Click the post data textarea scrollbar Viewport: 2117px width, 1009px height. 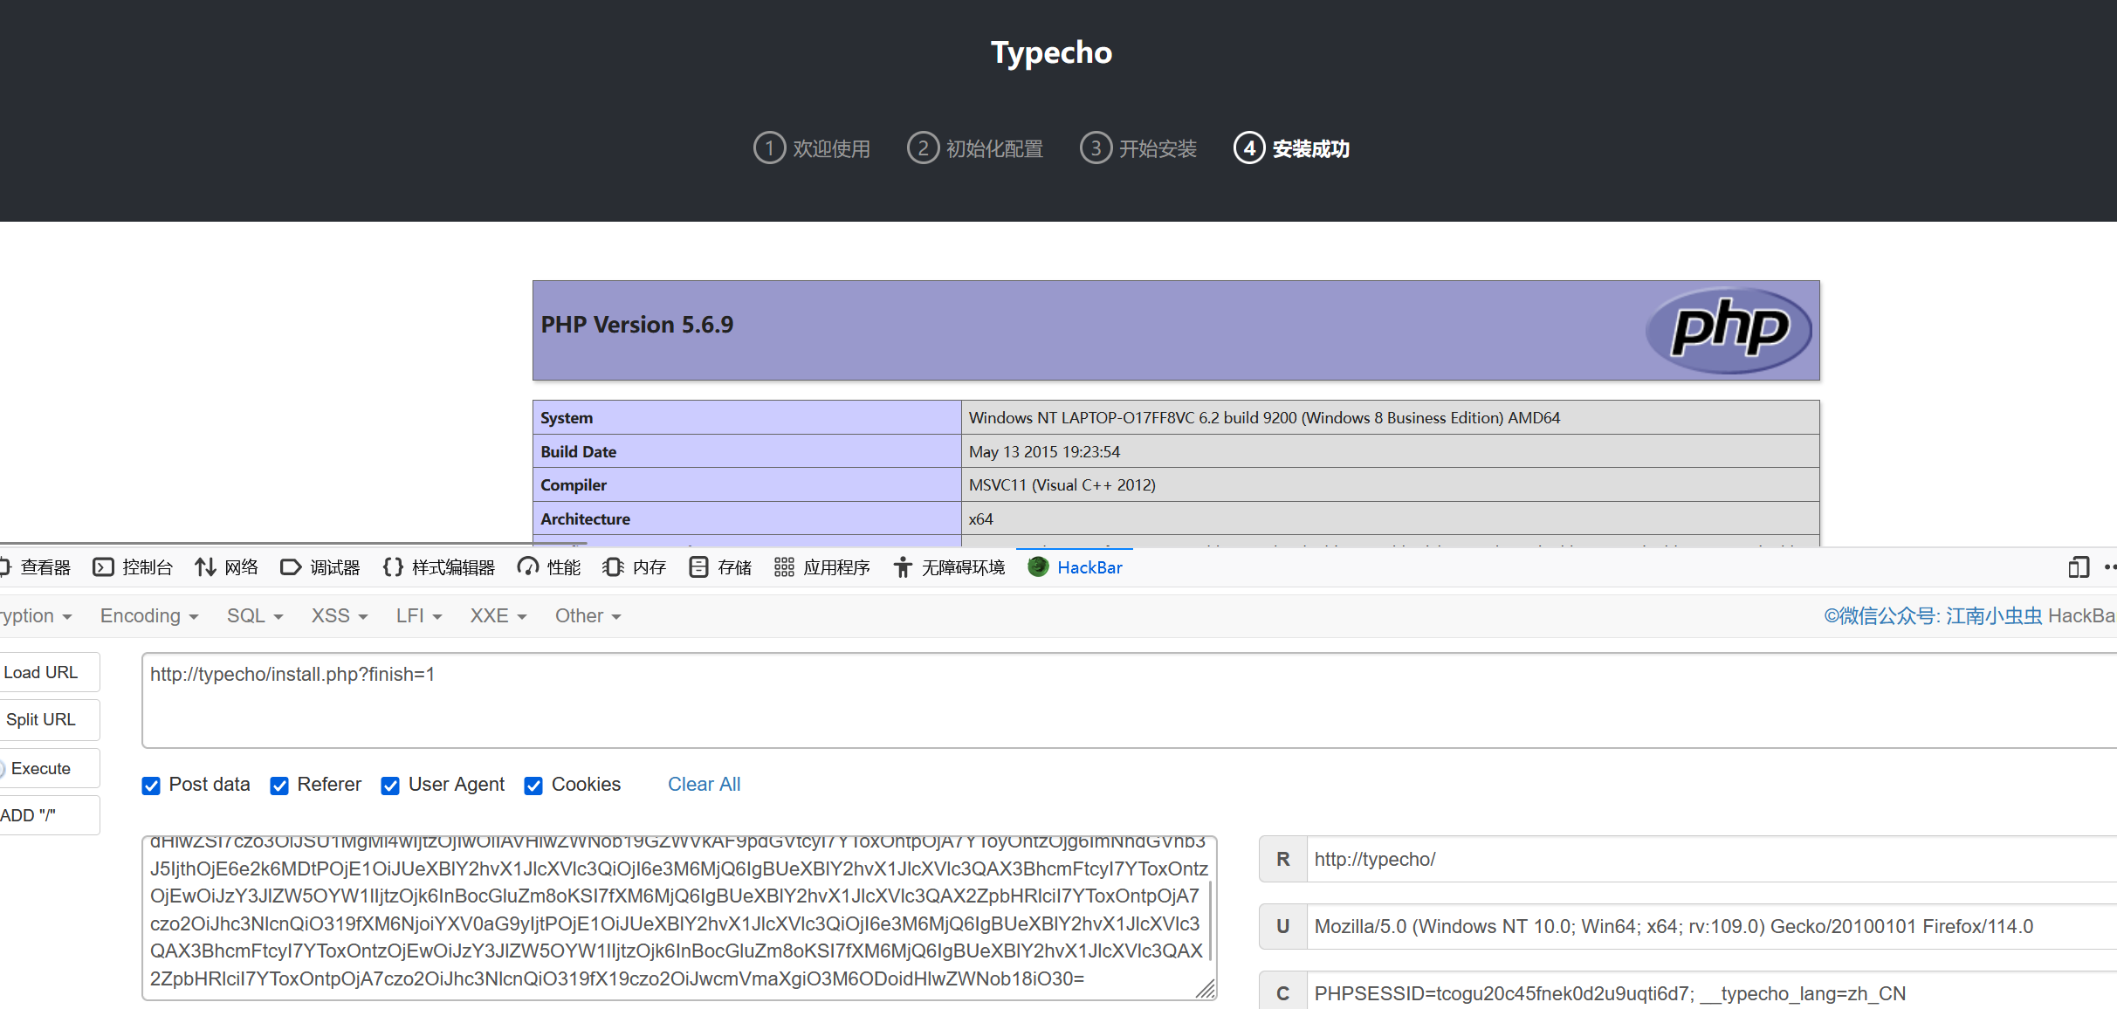(1210, 921)
